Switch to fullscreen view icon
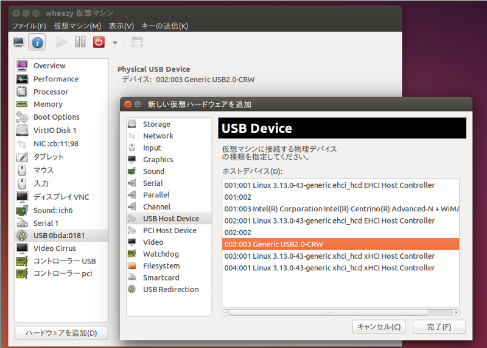The image size is (487, 348). 138,43
